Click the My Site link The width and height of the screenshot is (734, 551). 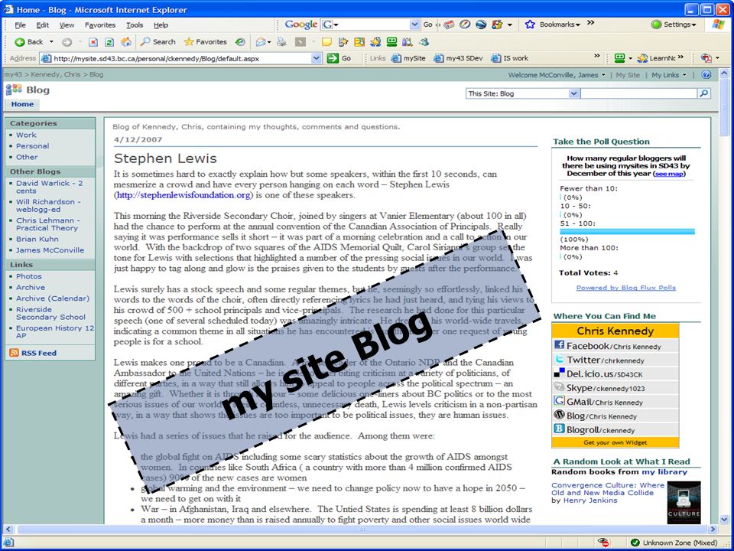tap(628, 75)
